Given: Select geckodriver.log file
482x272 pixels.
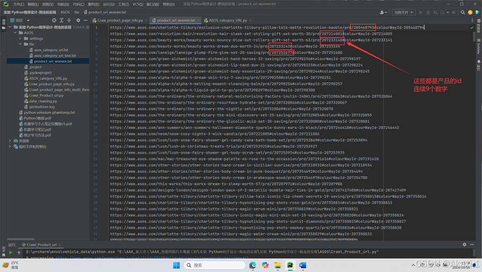Looking at the screenshot, I should [x=41, y=107].
